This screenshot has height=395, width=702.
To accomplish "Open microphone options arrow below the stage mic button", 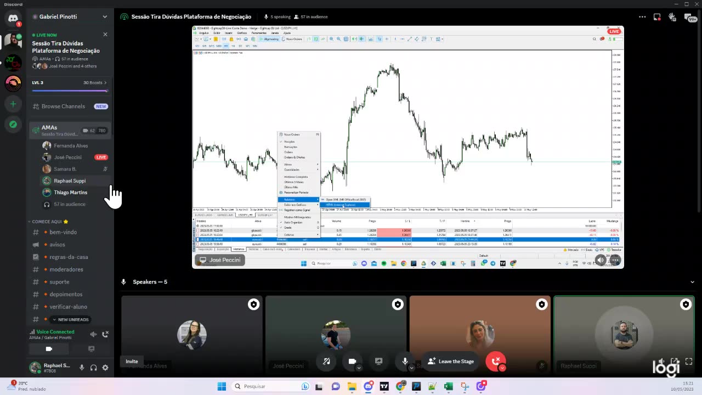I will pyautogui.click(x=411, y=368).
